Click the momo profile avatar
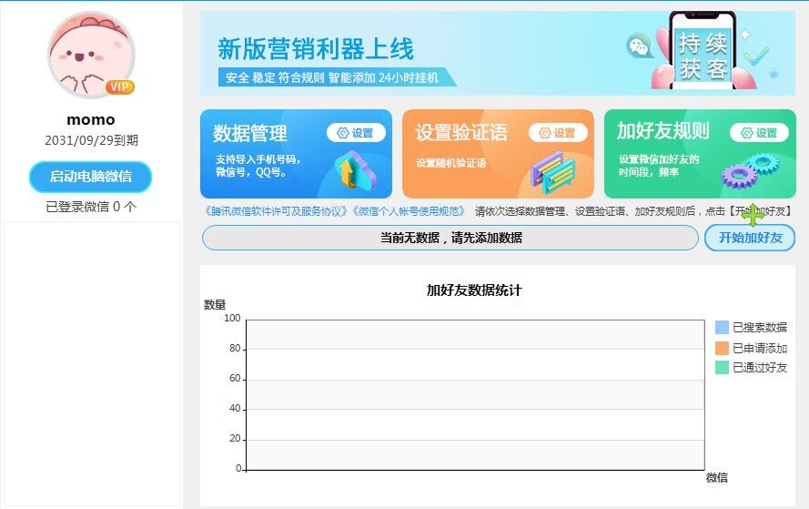Viewport: 809px width, 509px height. (x=90, y=56)
